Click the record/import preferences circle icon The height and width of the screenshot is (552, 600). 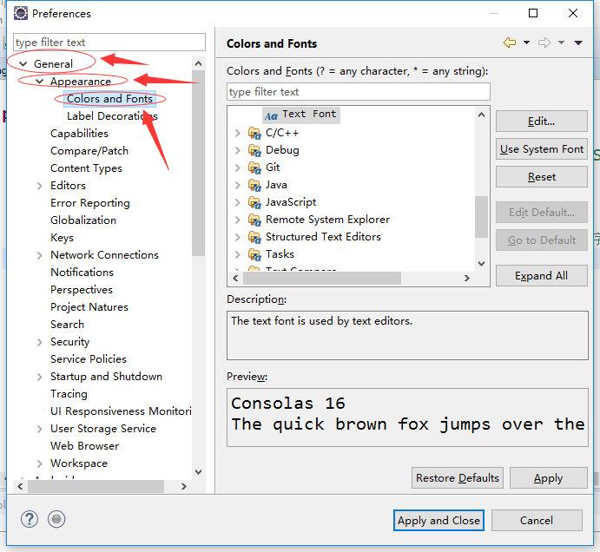pos(56,519)
